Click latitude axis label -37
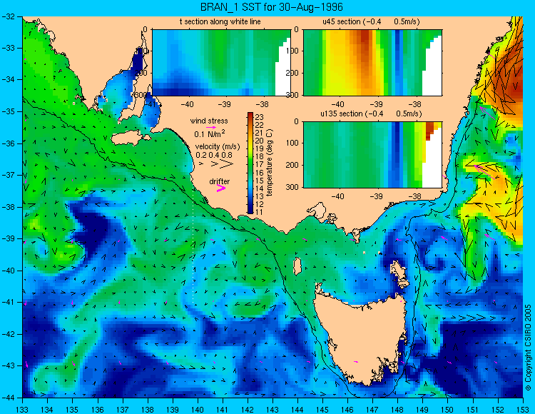 pos(8,175)
